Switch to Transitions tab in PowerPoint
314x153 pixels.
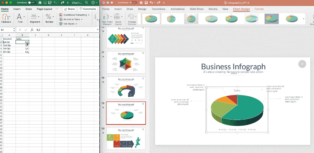point(158,8)
